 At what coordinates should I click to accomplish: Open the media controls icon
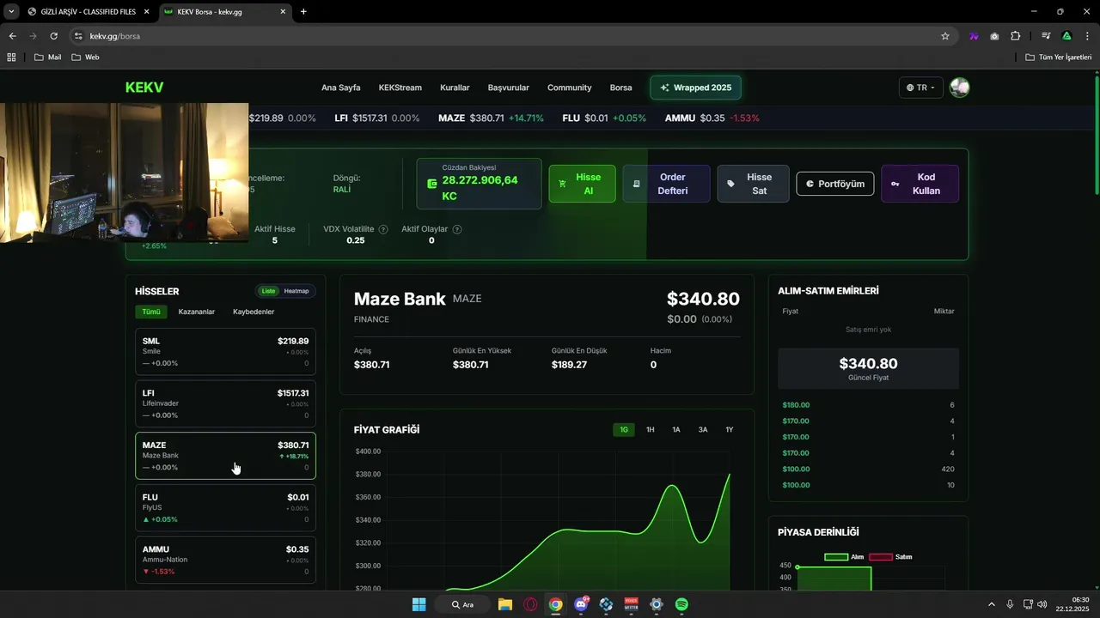(1046, 36)
